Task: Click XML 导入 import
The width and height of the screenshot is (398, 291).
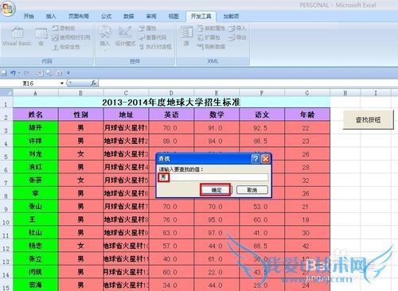Action: [x=237, y=28]
